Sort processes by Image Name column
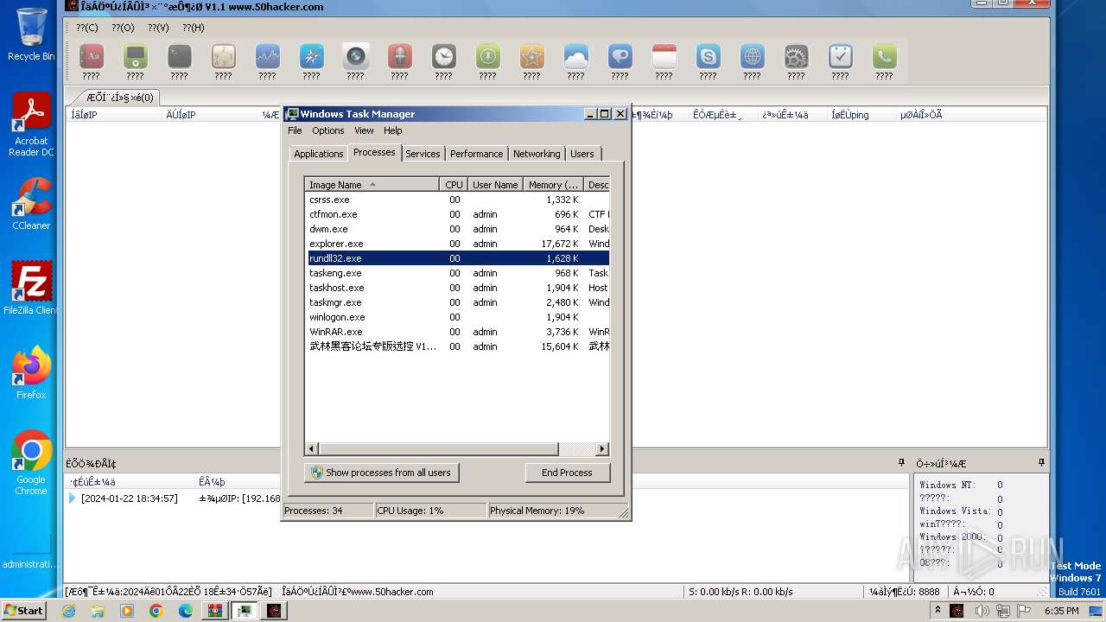 (372, 185)
